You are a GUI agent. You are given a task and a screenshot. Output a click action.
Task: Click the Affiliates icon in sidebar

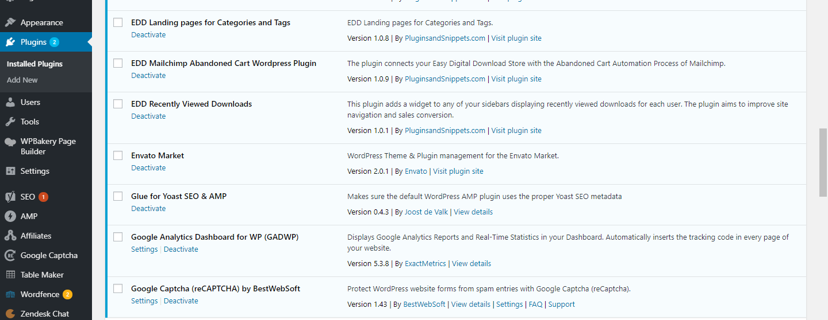click(10, 236)
